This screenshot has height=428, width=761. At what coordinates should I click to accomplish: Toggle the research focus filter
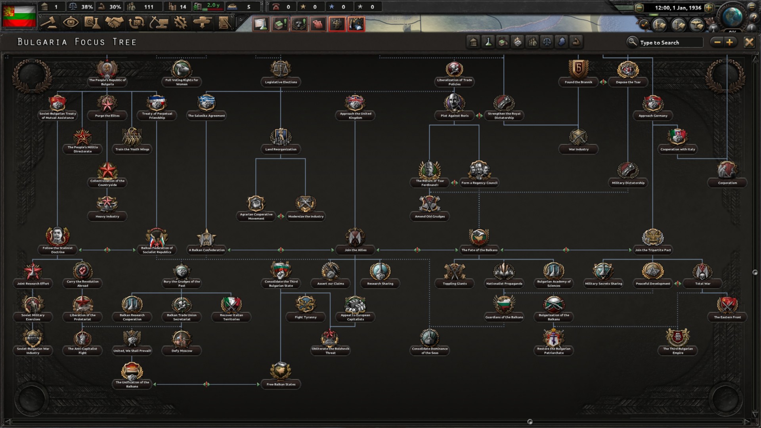(488, 42)
